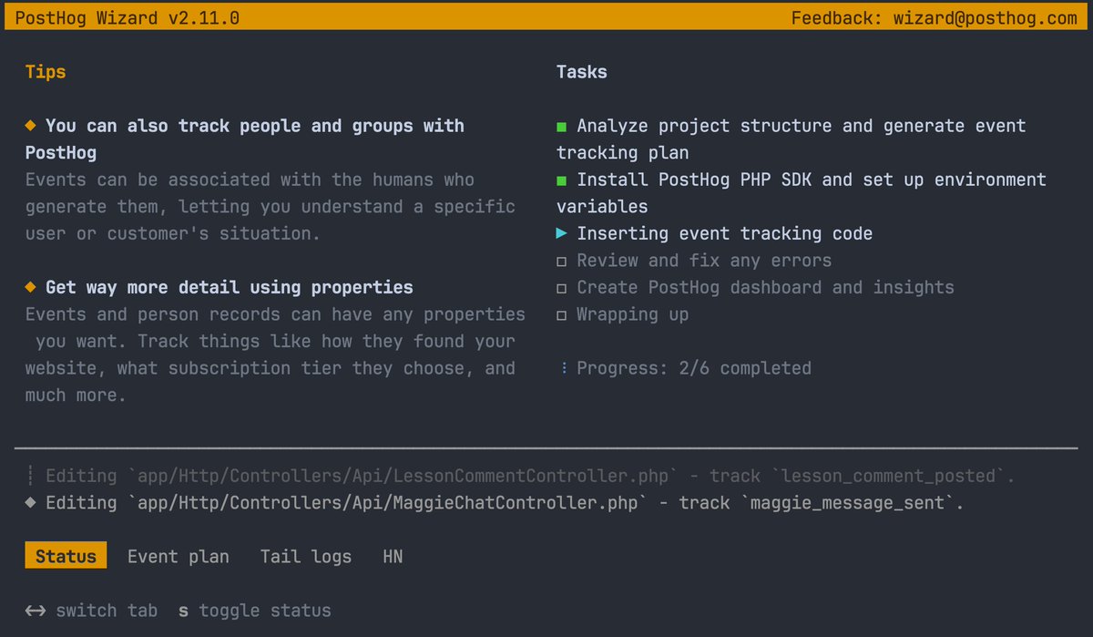Click the diamond bullet beside Get way more detail tip
This screenshot has height=637, width=1093.
(31, 287)
